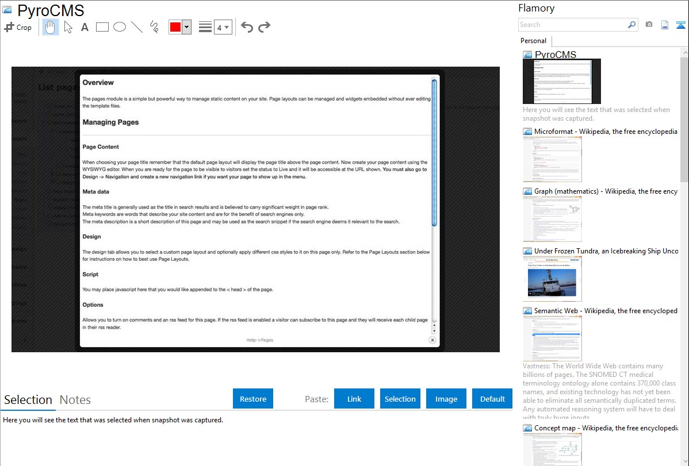Click the red color swatch
689x466 pixels.
tap(175, 27)
